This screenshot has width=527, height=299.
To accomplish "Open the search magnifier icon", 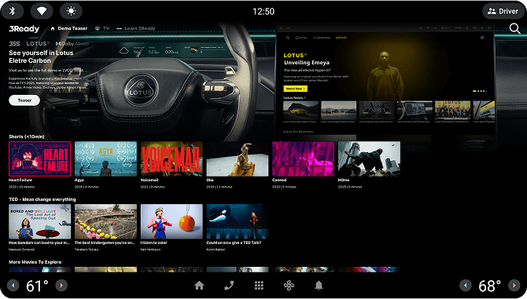I will (x=514, y=28).
